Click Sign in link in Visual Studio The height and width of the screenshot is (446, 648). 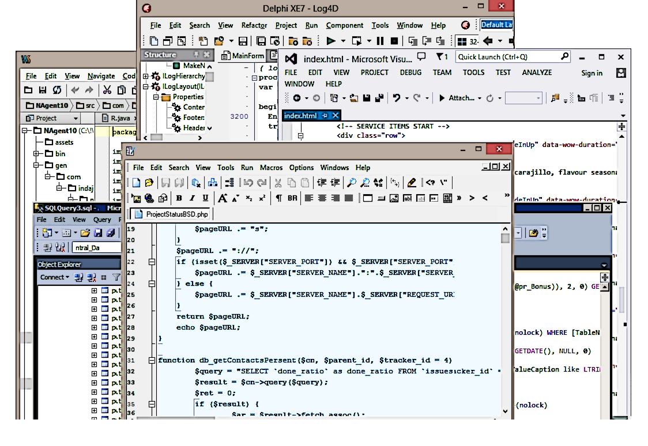(x=592, y=73)
